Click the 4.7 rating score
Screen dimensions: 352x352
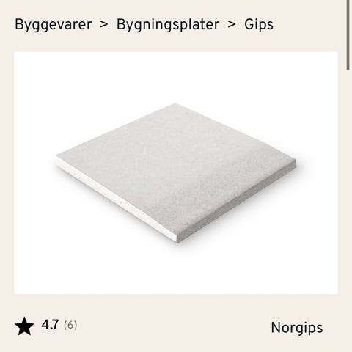[x=50, y=325]
